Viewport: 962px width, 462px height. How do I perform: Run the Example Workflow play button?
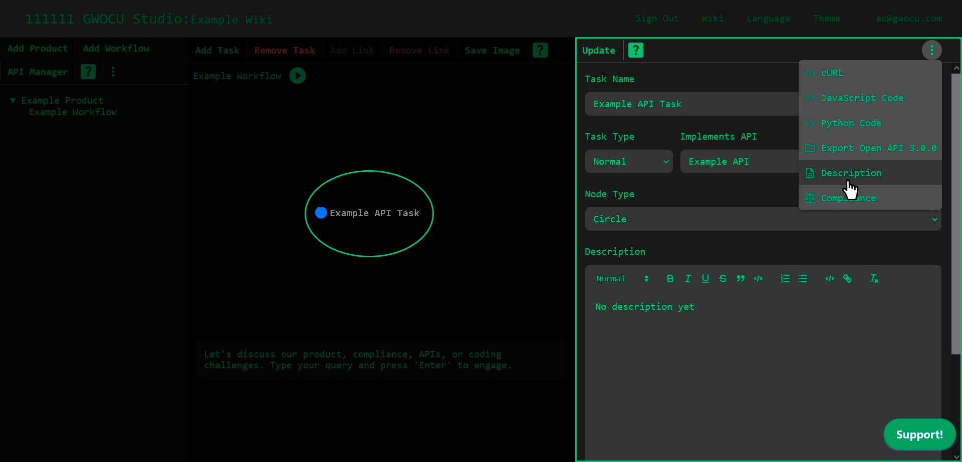(298, 76)
